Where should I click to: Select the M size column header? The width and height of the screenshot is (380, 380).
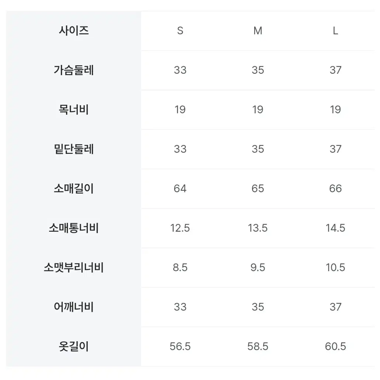258,31
